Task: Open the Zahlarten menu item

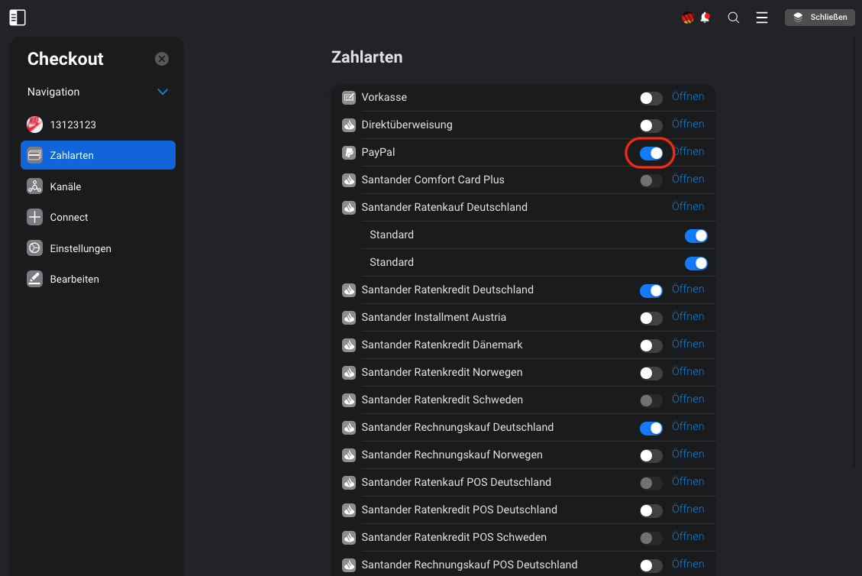Action: click(98, 155)
